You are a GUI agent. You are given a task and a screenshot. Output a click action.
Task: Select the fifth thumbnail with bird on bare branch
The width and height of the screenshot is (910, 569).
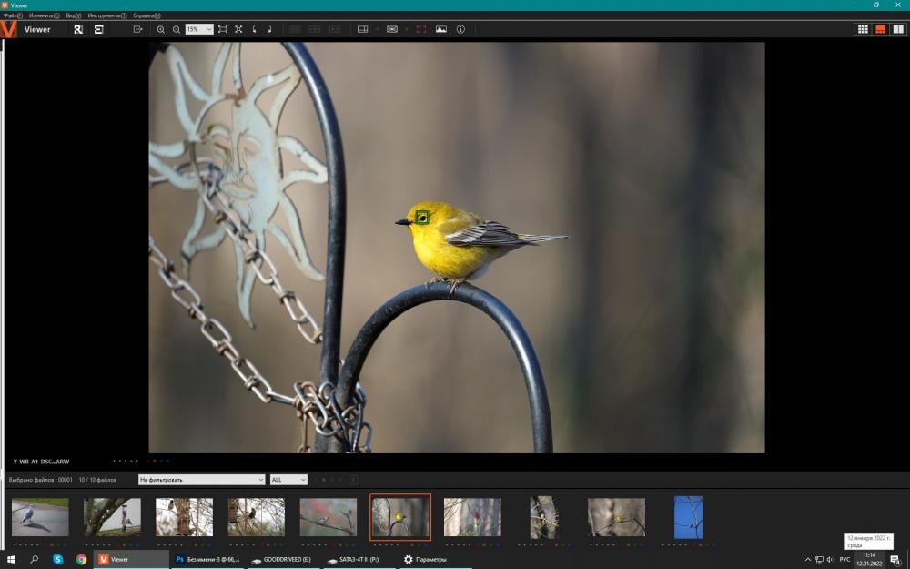328,517
